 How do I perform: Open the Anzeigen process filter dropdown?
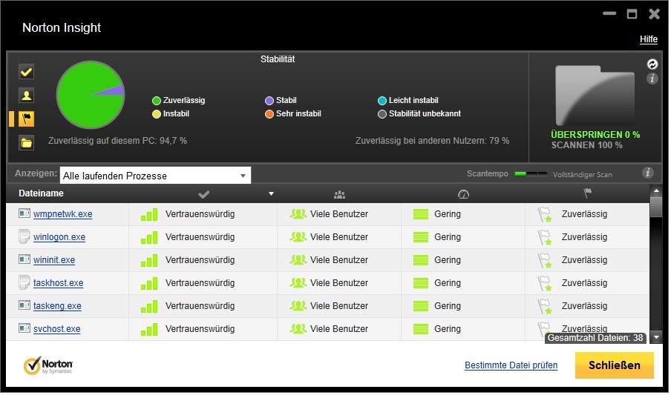click(156, 176)
